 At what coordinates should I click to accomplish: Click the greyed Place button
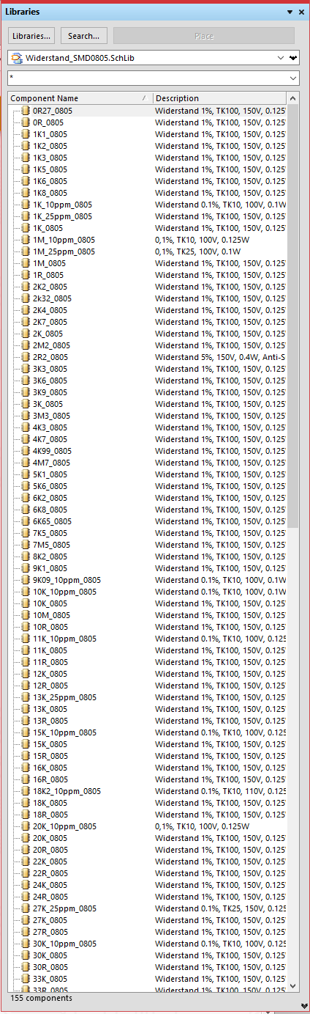click(x=204, y=36)
